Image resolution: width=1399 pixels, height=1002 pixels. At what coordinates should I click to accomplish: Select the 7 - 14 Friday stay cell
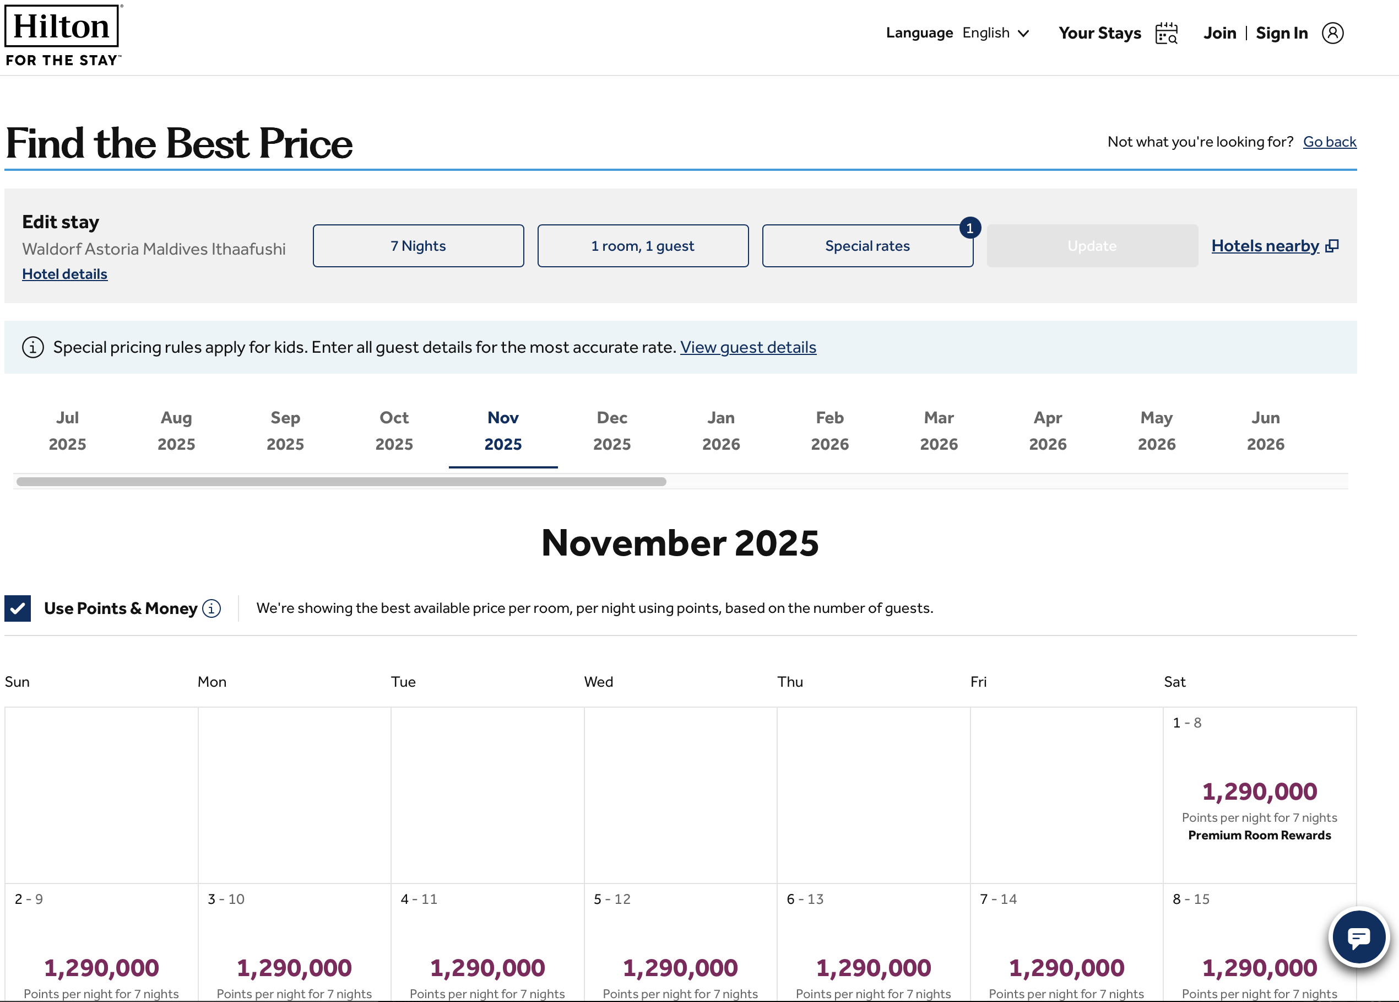coord(1067,944)
